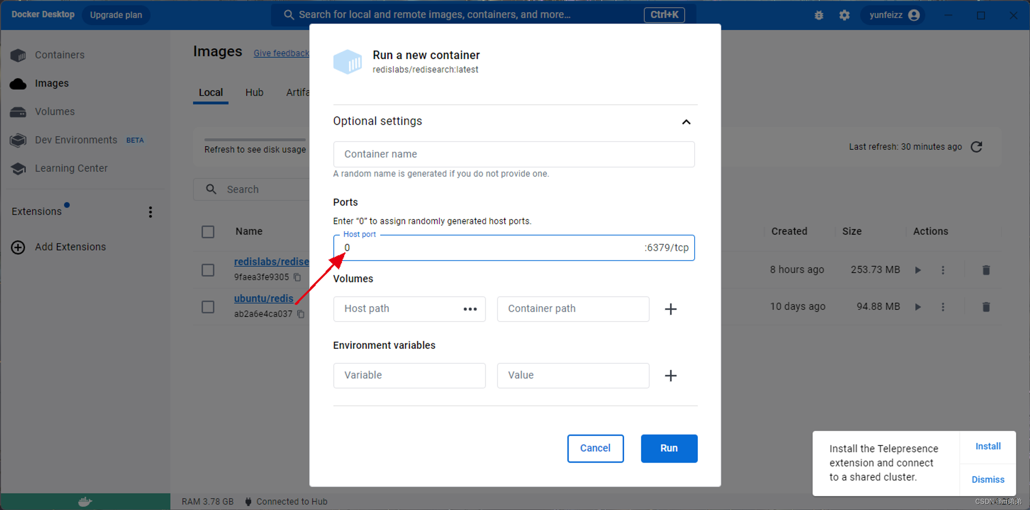
Task: Check the ubuntu/redis row checkbox
Action: (208, 307)
